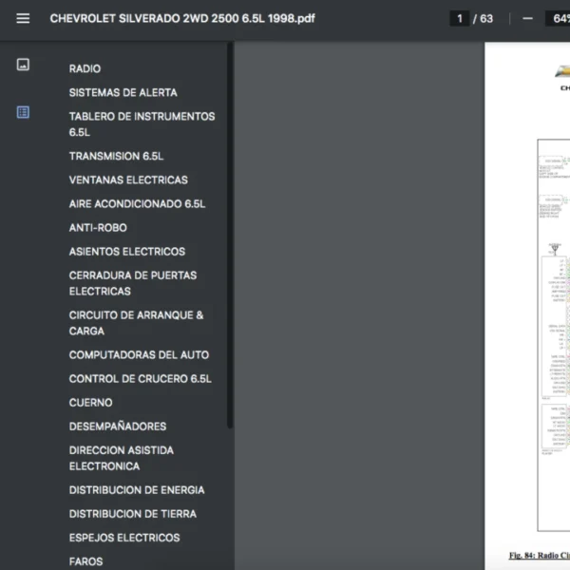Go to TABLERO DE INSTRUMENTOS 6.5L
The height and width of the screenshot is (570, 570).
coord(142,124)
